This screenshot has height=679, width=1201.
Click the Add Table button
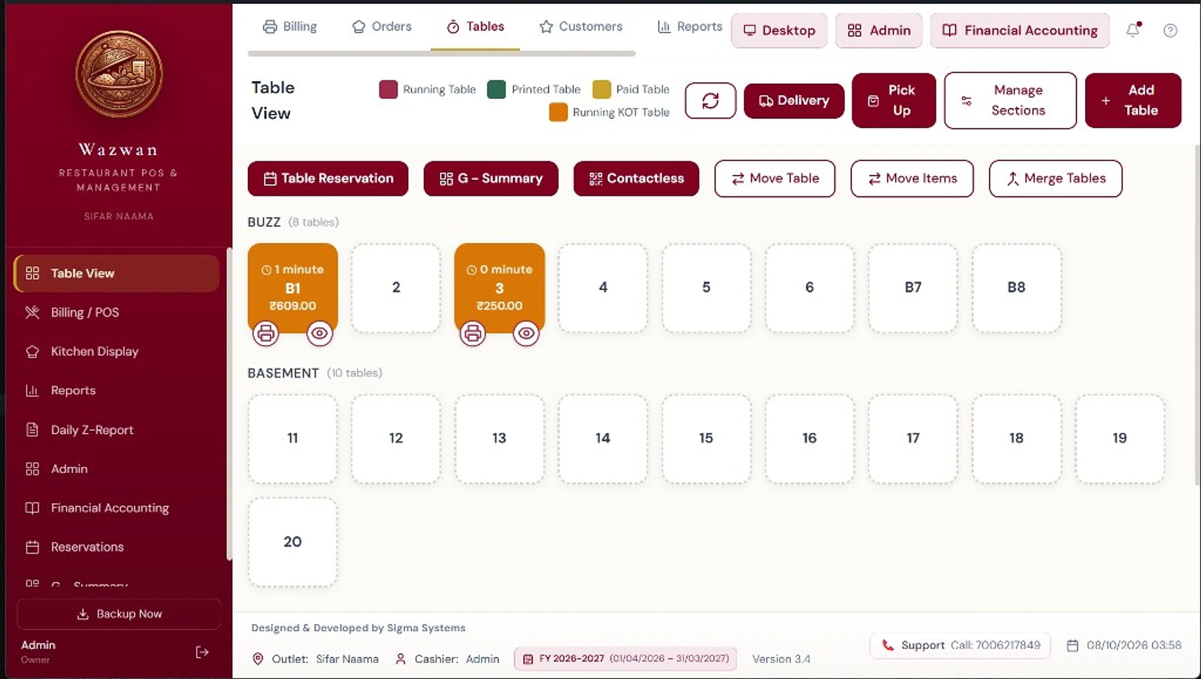point(1133,100)
